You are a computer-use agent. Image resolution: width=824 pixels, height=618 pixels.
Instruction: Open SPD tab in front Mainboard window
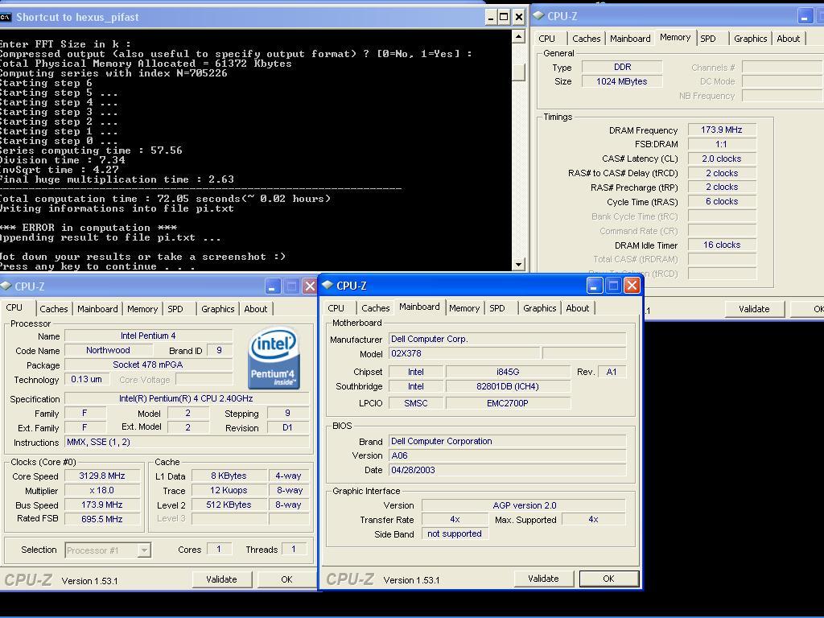coord(497,308)
